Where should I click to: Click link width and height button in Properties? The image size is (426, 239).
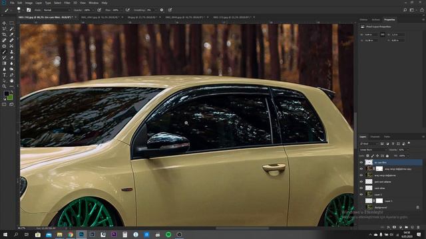383,35
